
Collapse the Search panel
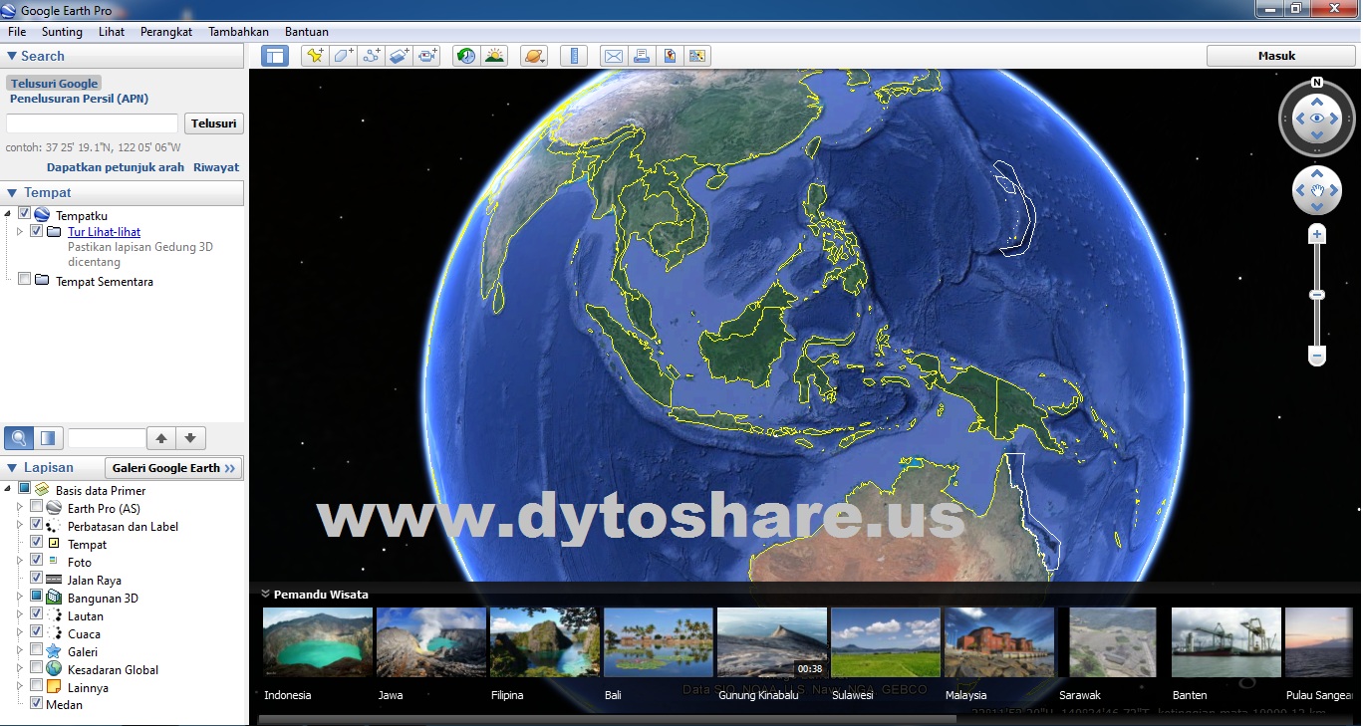coord(12,57)
